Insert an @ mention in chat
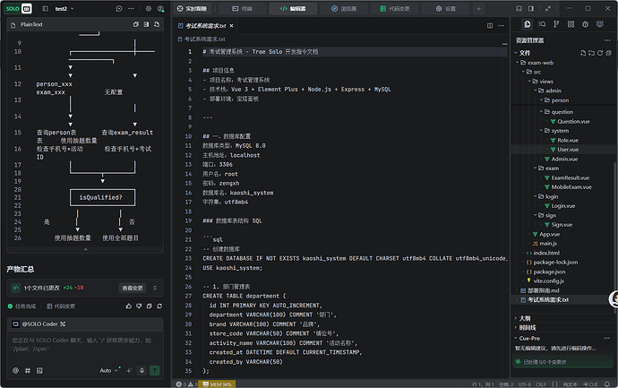 coord(16,371)
